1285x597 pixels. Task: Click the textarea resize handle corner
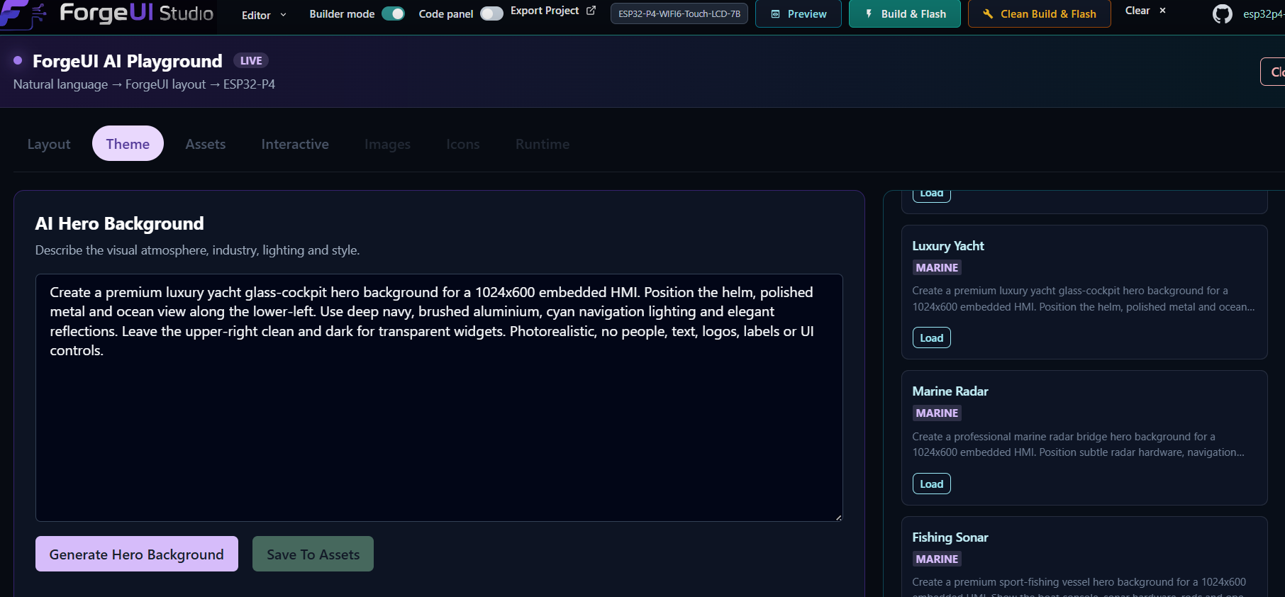coord(838,517)
